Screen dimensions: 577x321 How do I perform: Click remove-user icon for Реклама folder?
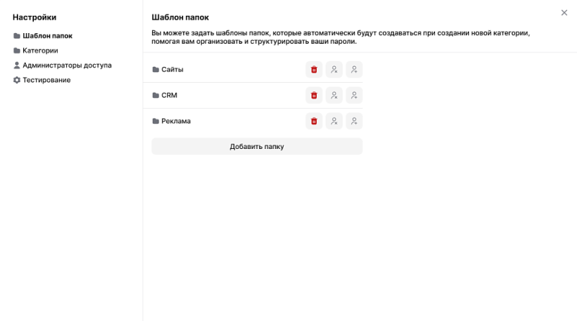point(334,122)
